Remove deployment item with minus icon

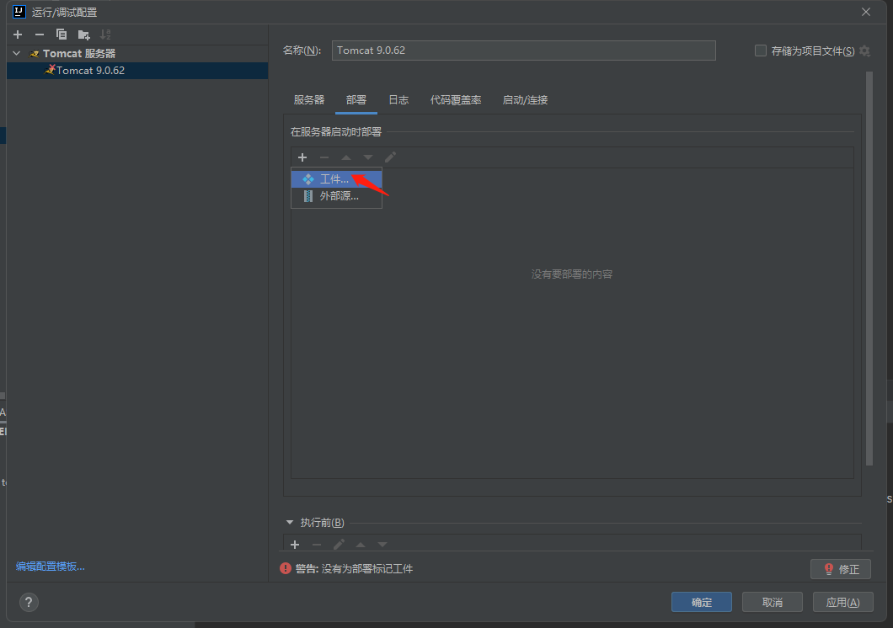tap(324, 157)
